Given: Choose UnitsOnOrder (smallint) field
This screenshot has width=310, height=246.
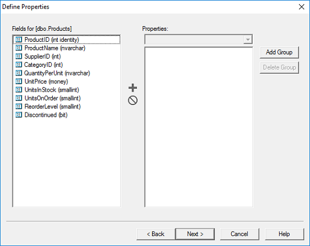Looking at the screenshot, I should coord(52,98).
